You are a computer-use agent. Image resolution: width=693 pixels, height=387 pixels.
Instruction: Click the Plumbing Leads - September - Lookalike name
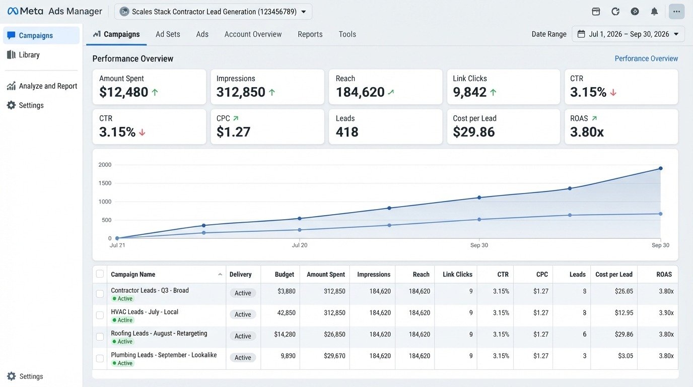click(x=164, y=355)
